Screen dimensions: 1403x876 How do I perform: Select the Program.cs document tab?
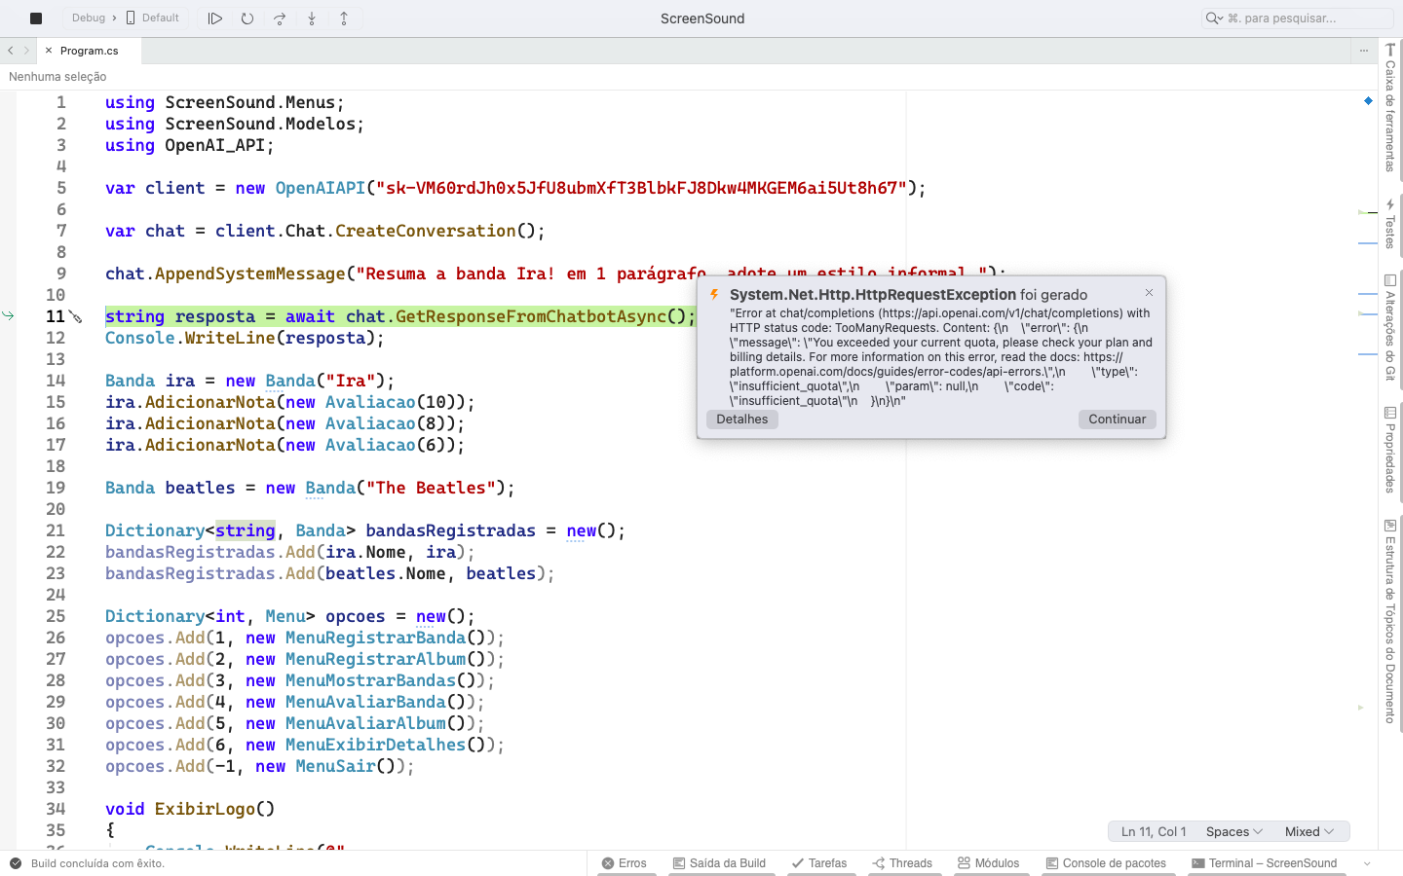pyautogui.click(x=90, y=51)
